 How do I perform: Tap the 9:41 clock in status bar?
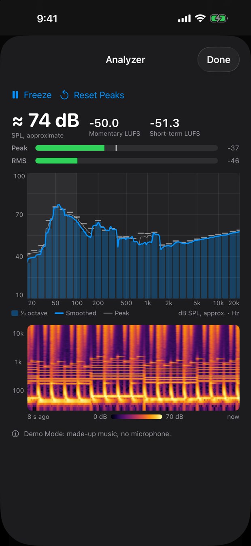point(47,19)
